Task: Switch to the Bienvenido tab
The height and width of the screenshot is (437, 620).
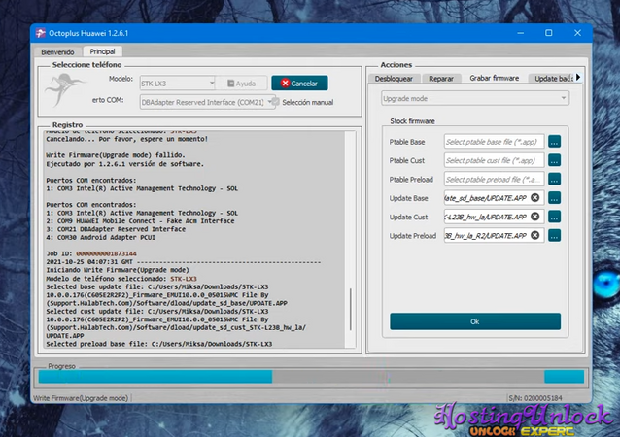Action: pyautogui.click(x=57, y=51)
